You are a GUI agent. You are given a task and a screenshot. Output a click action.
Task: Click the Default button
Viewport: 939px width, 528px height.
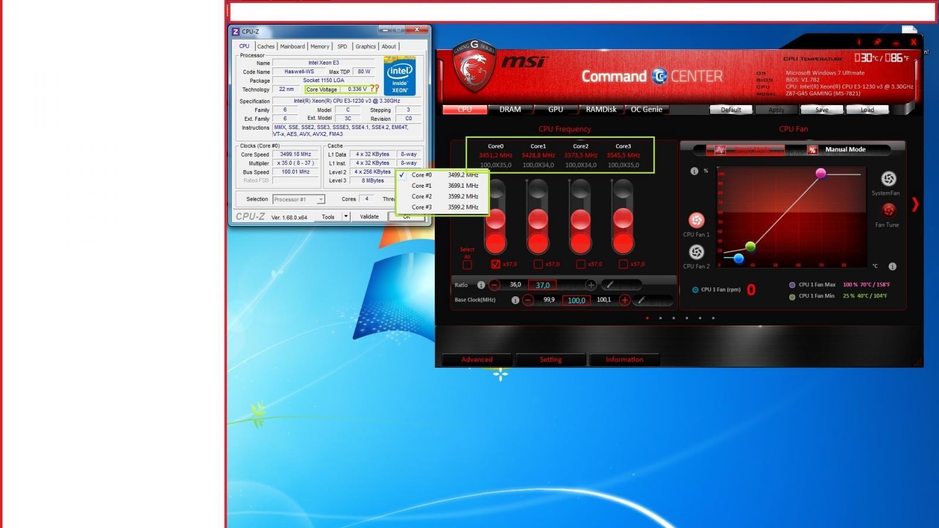point(731,110)
